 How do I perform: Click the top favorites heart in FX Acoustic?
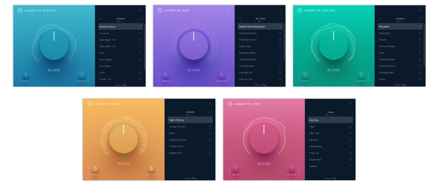pos(140,10)
